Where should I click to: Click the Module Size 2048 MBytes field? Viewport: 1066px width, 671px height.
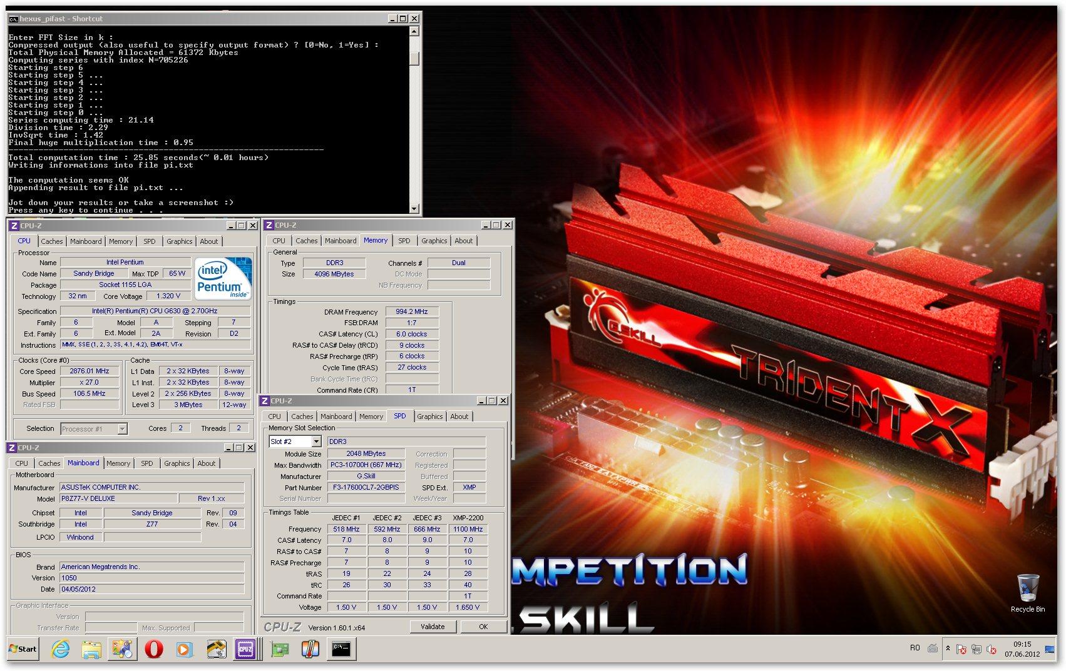pos(366,453)
